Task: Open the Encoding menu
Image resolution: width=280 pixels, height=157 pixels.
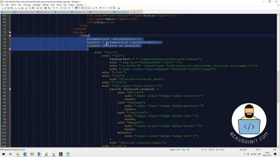Action: click(27, 5)
